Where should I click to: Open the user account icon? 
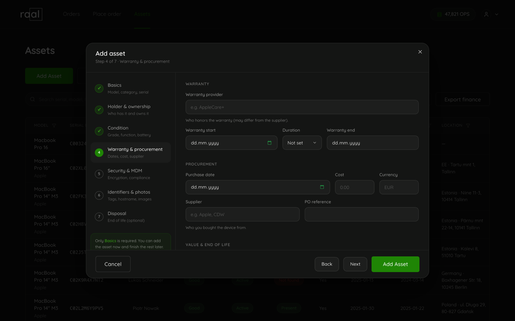click(x=486, y=14)
